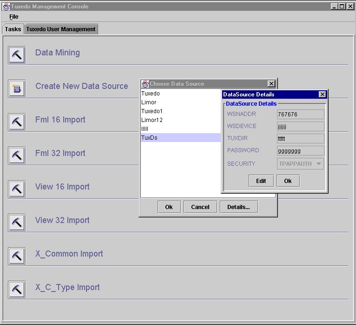The height and width of the screenshot is (325, 356).
Task: Select Tuxedo in the data source list
Action: (x=181, y=94)
